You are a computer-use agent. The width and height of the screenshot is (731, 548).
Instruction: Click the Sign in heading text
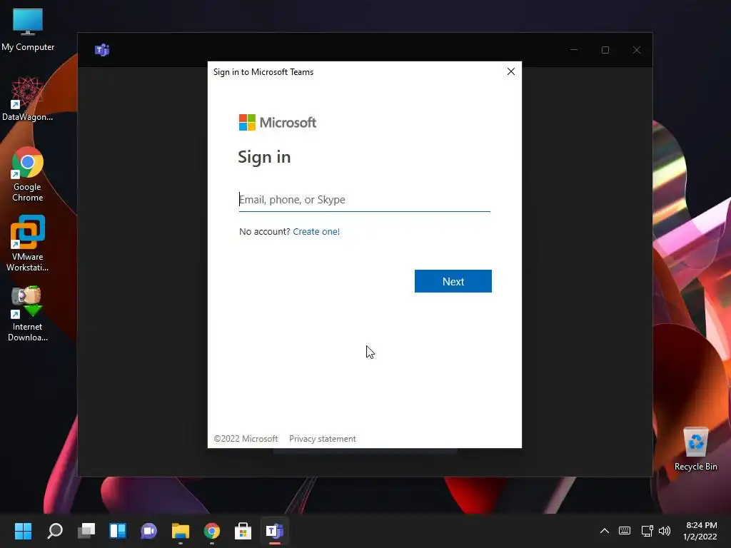tap(264, 157)
